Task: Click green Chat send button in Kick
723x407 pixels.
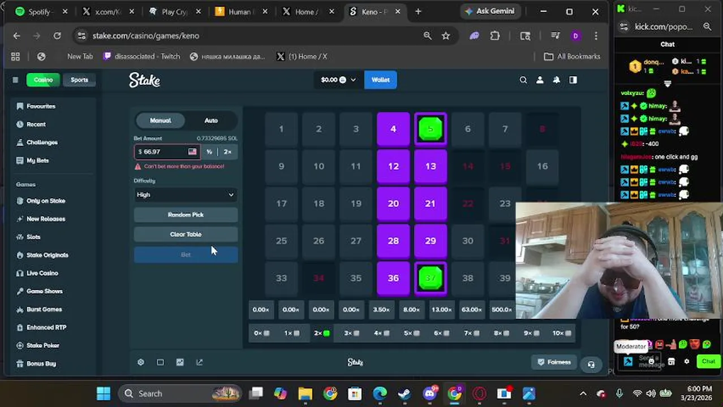Action: 708,361
